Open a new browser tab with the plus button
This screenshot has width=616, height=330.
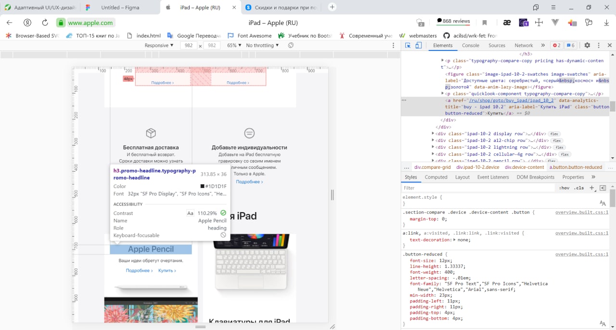tap(332, 7)
